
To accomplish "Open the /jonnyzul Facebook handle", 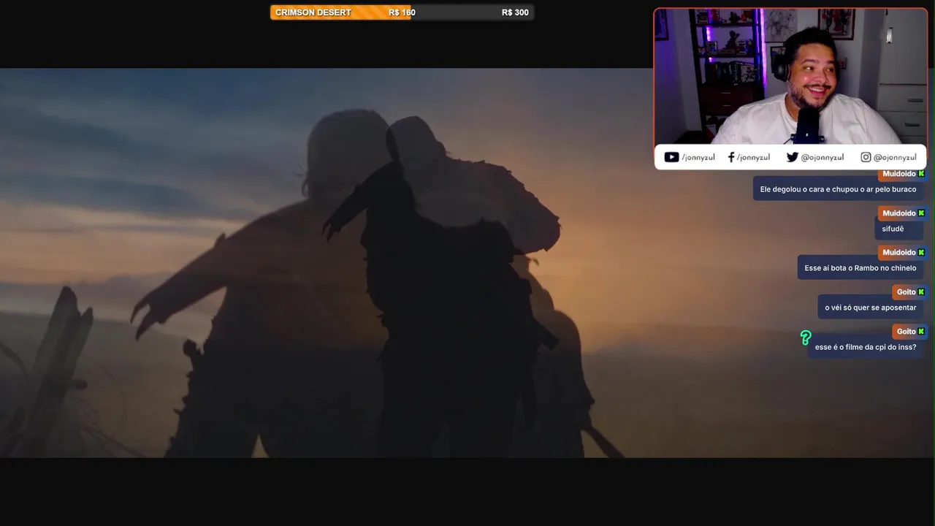I will 753,157.
